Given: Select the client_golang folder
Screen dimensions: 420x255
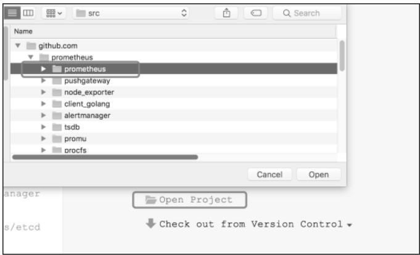Looking at the screenshot, I should point(86,103).
